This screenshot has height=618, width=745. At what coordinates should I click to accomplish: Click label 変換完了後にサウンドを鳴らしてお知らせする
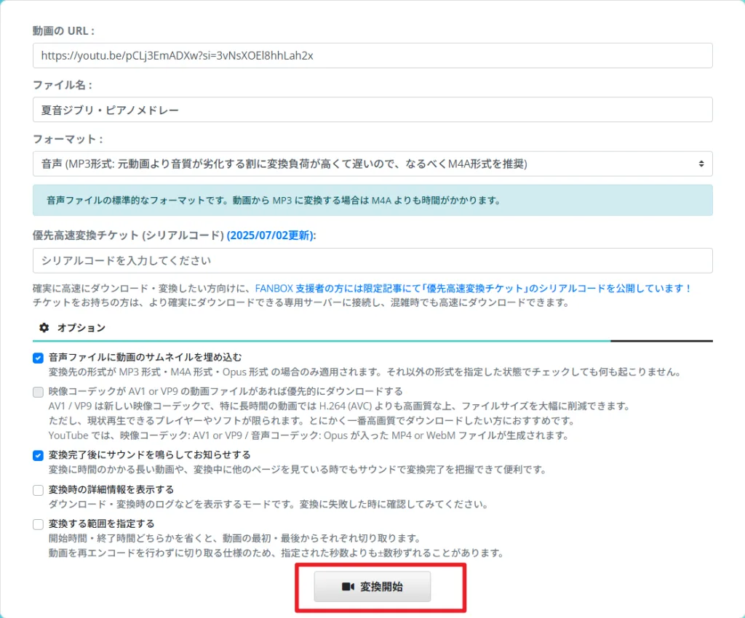(x=149, y=454)
